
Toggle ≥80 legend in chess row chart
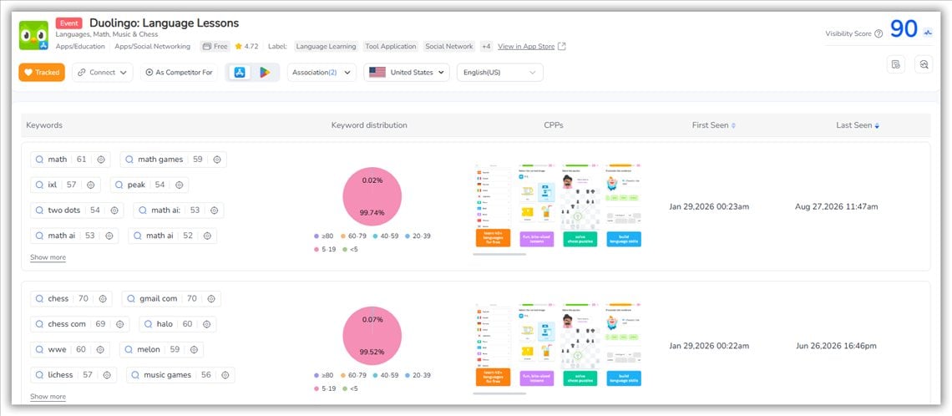coord(325,375)
